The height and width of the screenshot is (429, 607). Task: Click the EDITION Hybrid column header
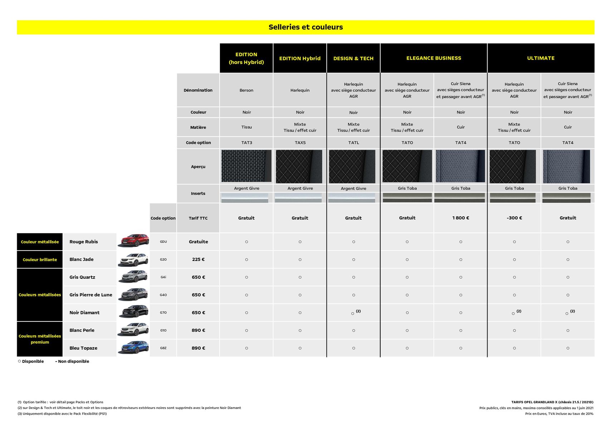[x=300, y=58]
